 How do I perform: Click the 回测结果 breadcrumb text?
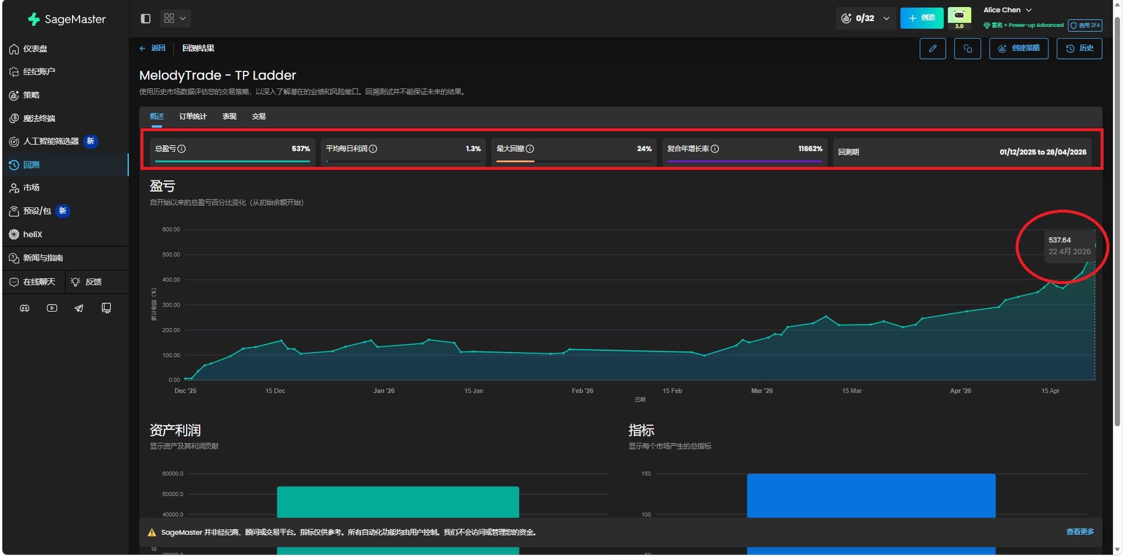[x=198, y=48]
